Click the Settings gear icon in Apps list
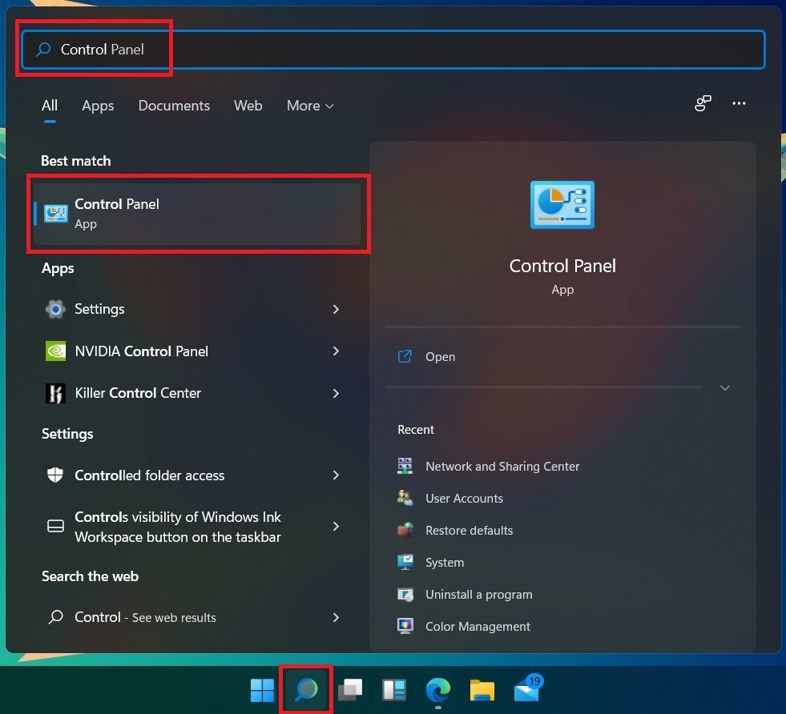Image resolution: width=786 pixels, height=714 pixels. (55, 309)
